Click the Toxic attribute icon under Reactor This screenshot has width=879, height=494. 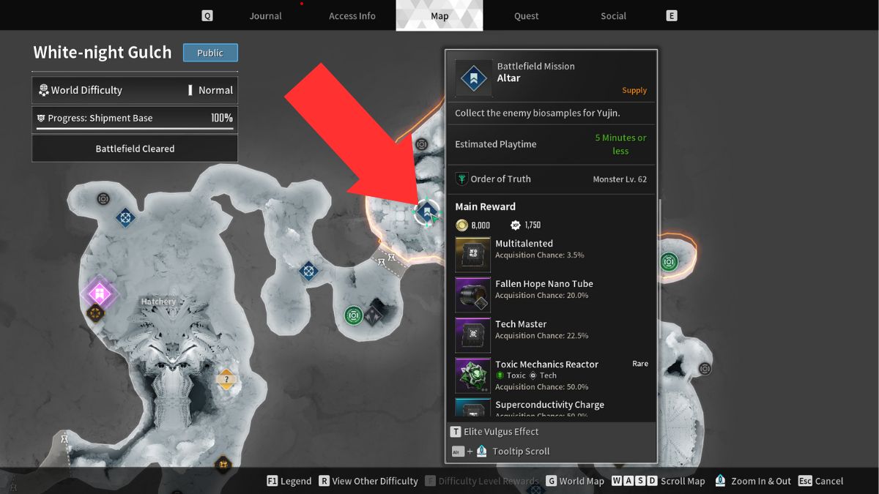500,375
